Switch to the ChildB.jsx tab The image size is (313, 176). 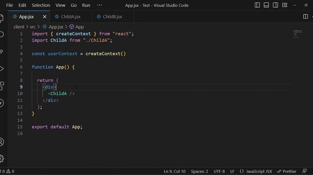click(112, 17)
